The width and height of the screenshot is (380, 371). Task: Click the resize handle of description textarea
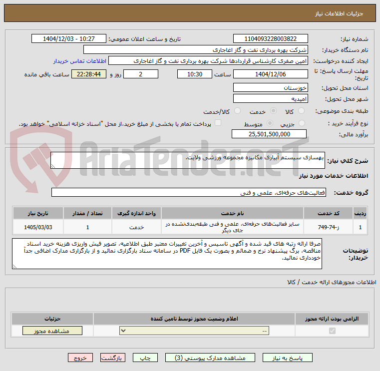pos(53,166)
